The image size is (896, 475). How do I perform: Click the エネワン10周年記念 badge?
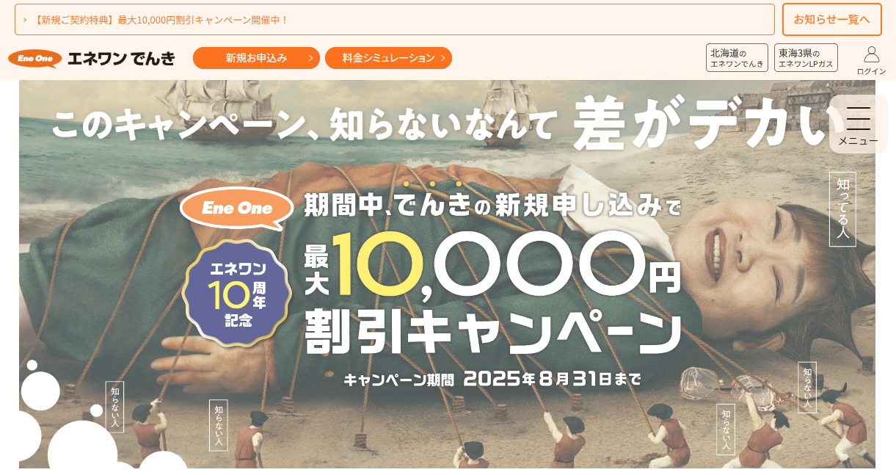pos(236,293)
